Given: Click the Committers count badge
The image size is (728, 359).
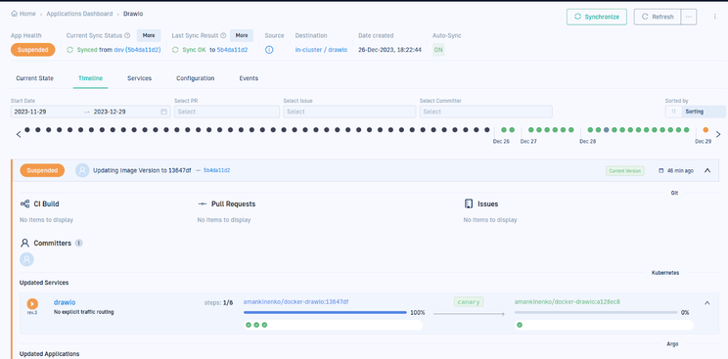Looking at the screenshot, I should [x=79, y=243].
